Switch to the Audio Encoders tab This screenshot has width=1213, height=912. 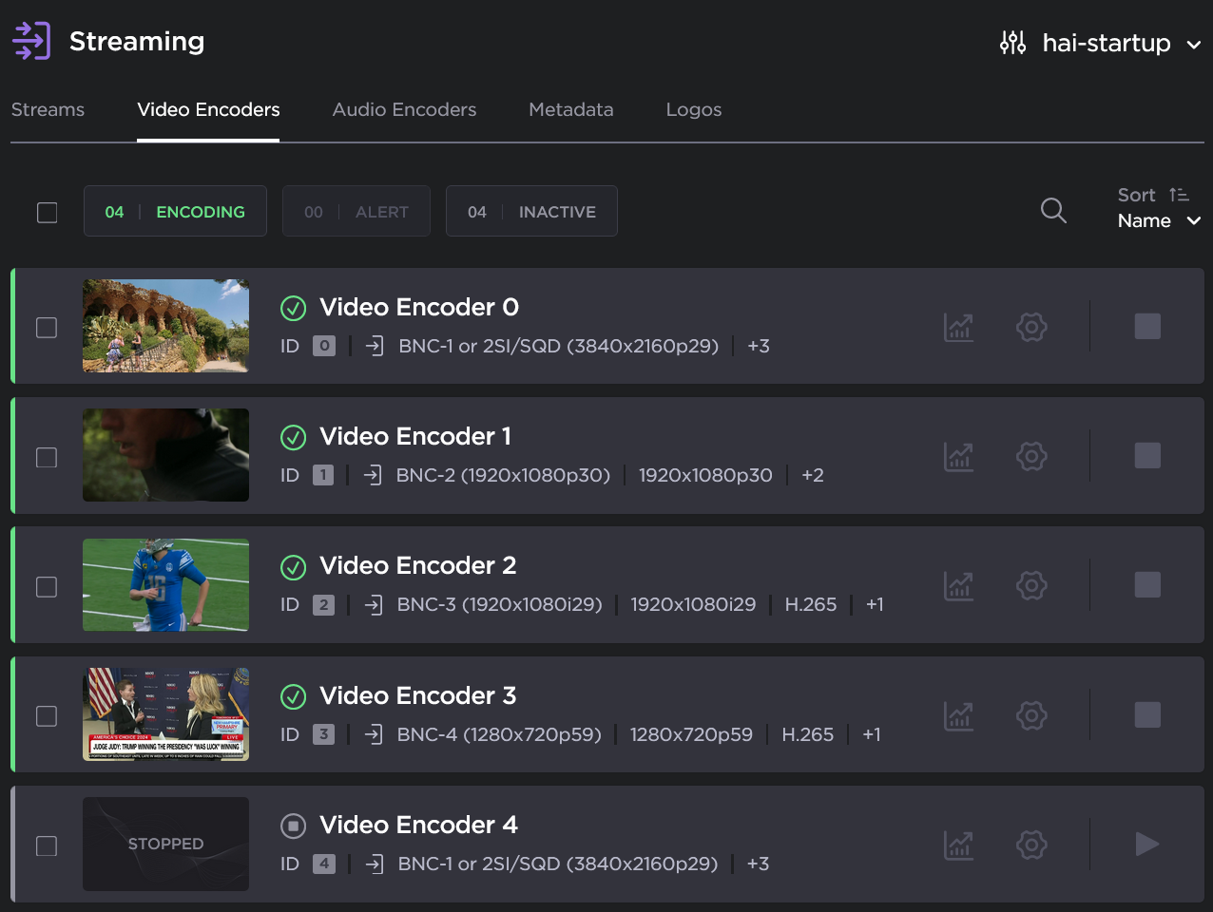click(x=404, y=109)
